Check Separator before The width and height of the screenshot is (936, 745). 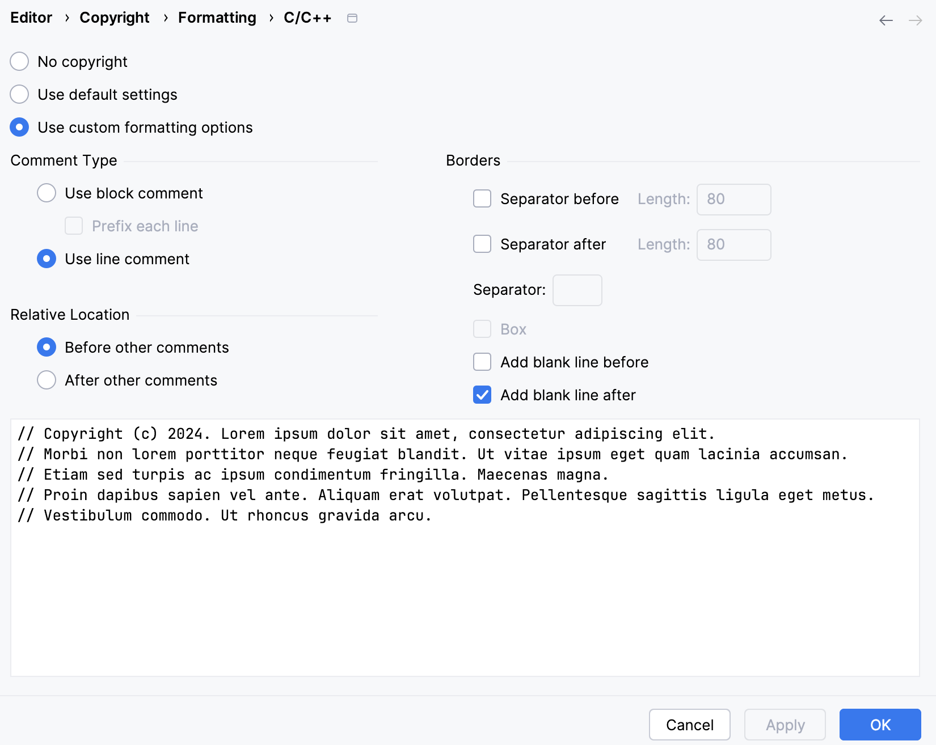[482, 199]
